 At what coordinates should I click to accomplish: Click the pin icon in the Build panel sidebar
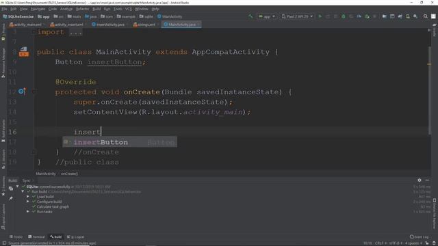click(11, 198)
